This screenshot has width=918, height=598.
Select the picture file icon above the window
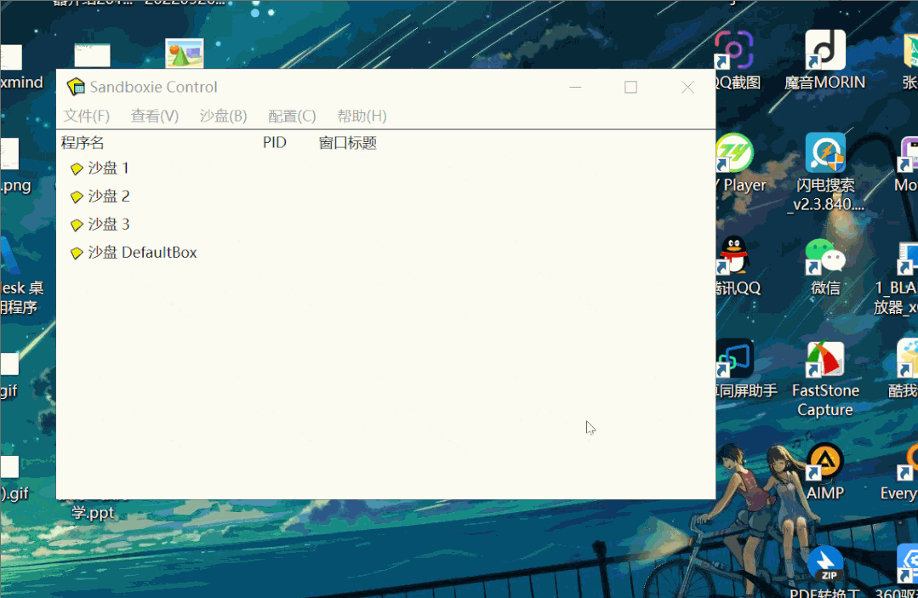pyautogui.click(x=185, y=54)
